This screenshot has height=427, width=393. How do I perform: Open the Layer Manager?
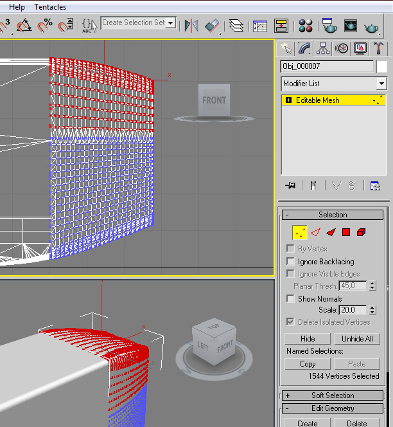pyautogui.click(x=236, y=26)
